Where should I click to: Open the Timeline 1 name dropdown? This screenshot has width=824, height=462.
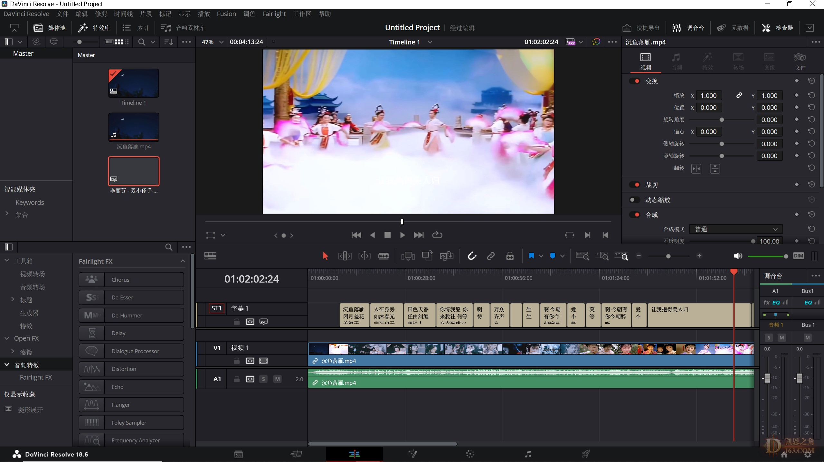coord(430,42)
